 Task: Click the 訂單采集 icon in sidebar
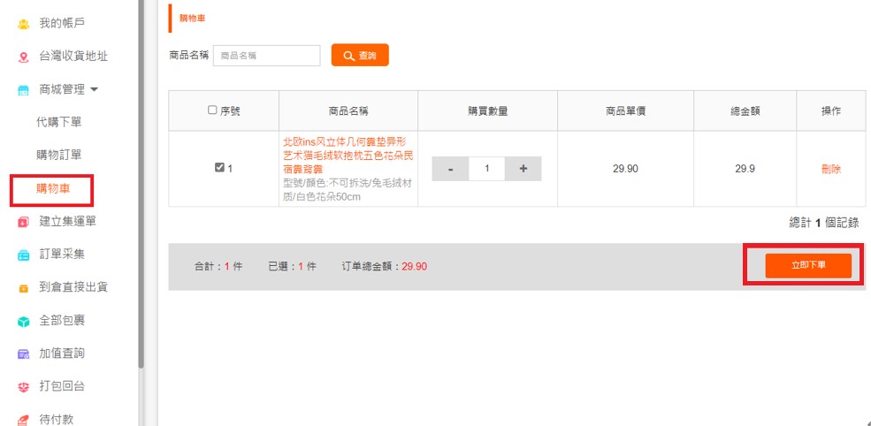[24, 255]
